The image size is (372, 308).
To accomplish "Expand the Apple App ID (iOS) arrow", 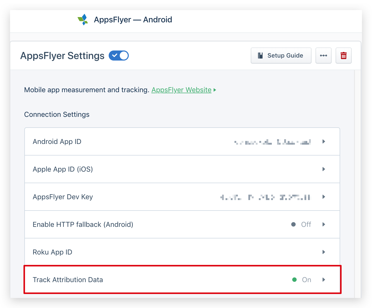I will 324,169.
